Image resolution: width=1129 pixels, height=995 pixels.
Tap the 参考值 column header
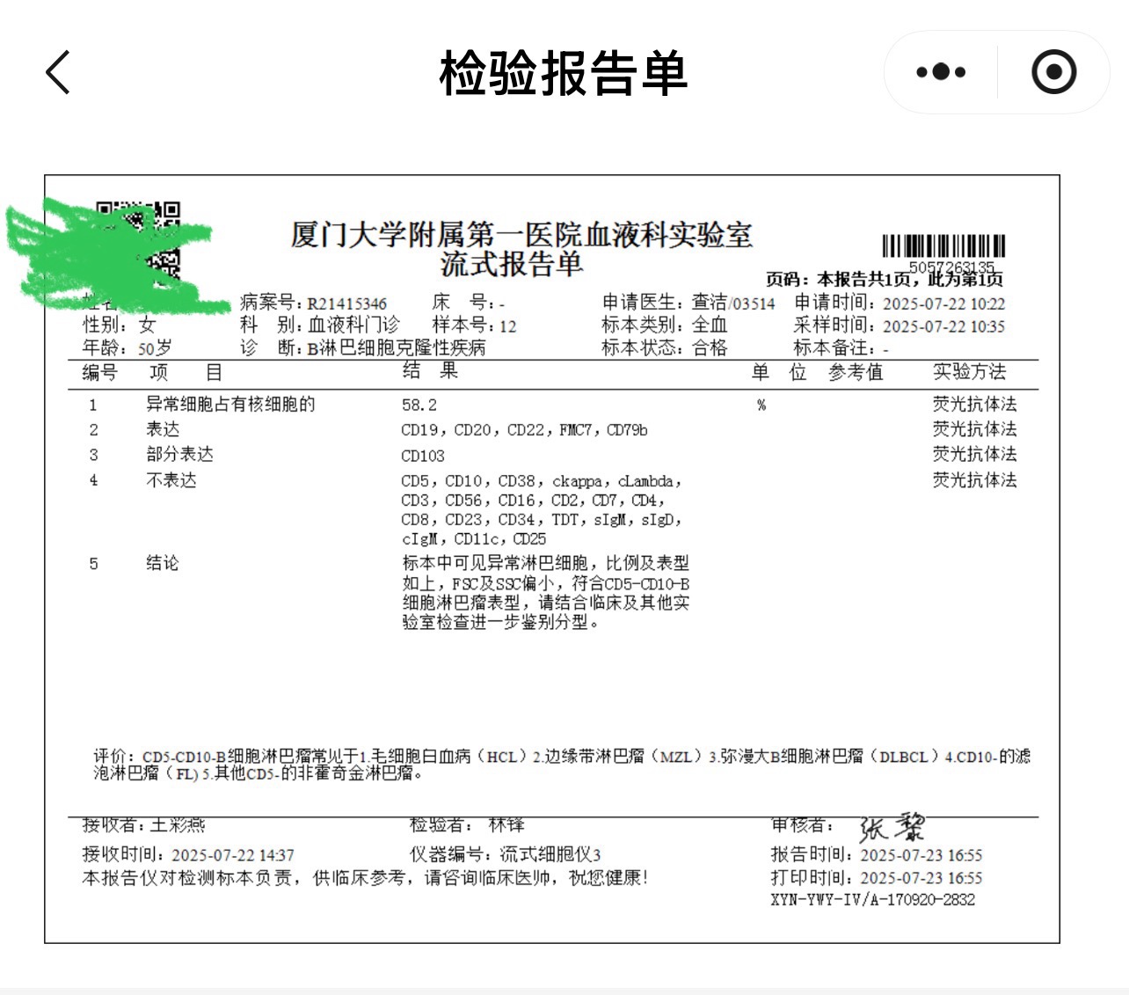pos(856,372)
